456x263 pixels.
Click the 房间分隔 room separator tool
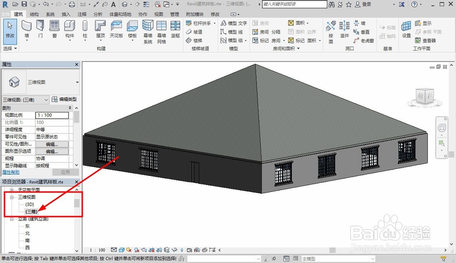266,32
